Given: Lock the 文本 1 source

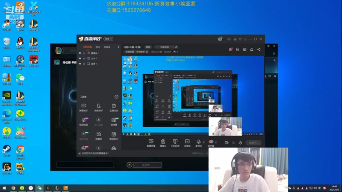Looking at the screenshot, I should pyautogui.click(x=84, y=58).
